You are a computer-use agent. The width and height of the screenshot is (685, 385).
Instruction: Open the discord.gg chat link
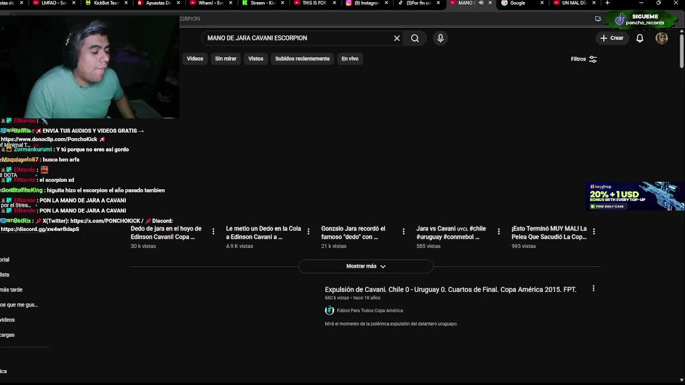(40, 229)
